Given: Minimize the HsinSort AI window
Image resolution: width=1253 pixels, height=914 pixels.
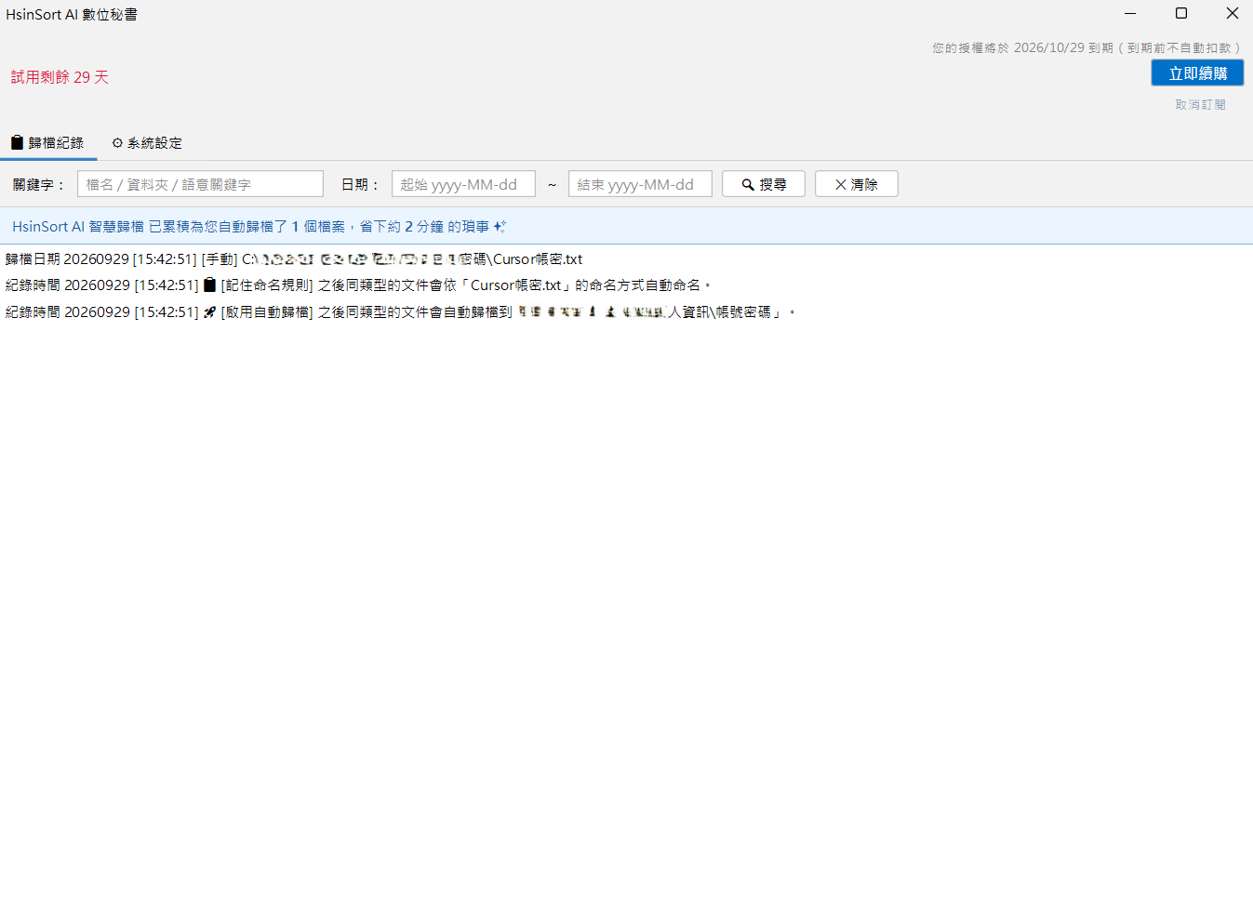Looking at the screenshot, I should [x=1129, y=13].
